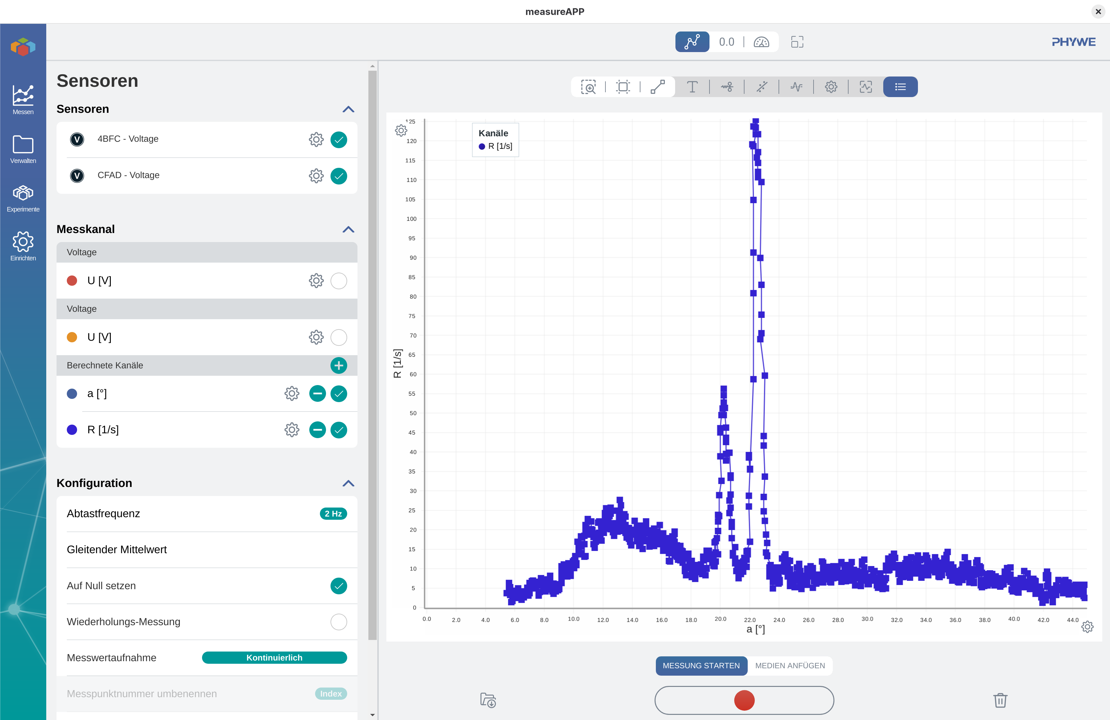Click the trash delete measurement icon
This screenshot has width=1110, height=720.
1000,700
